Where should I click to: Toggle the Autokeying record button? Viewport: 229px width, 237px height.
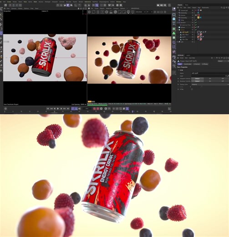[98, 108]
